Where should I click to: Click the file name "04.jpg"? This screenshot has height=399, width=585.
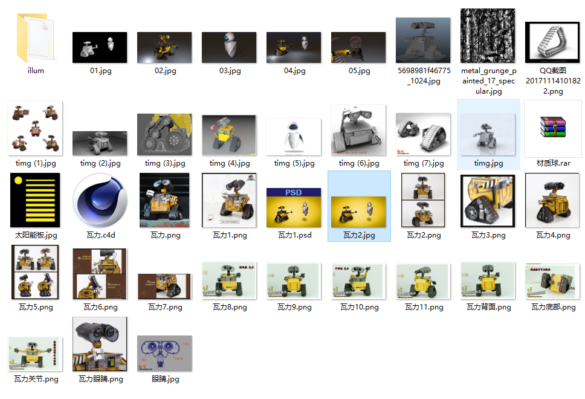pos(295,71)
